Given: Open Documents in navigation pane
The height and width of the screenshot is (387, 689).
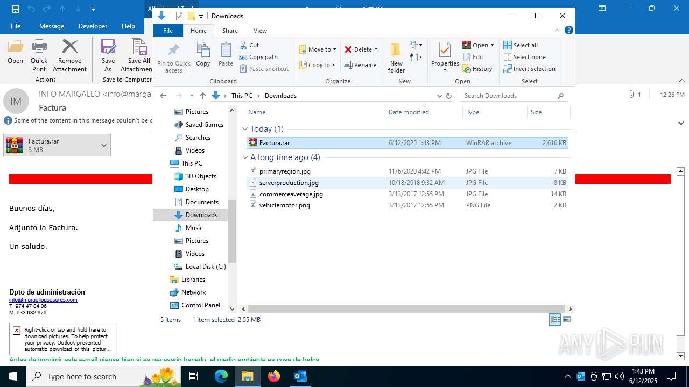Looking at the screenshot, I should 202,202.
